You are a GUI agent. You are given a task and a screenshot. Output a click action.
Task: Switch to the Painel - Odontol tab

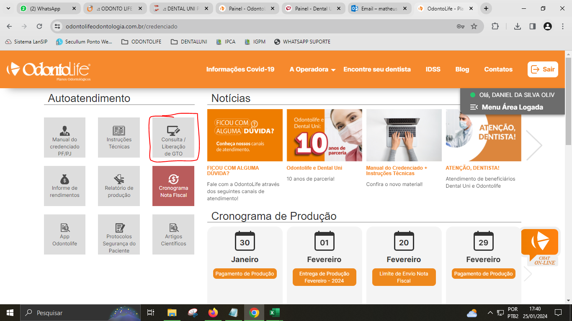click(x=247, y=8)
